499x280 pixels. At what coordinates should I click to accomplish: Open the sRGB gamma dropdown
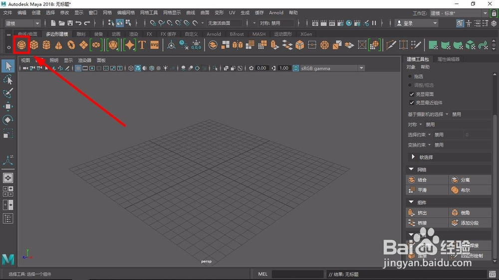click(x=332, y=68)
